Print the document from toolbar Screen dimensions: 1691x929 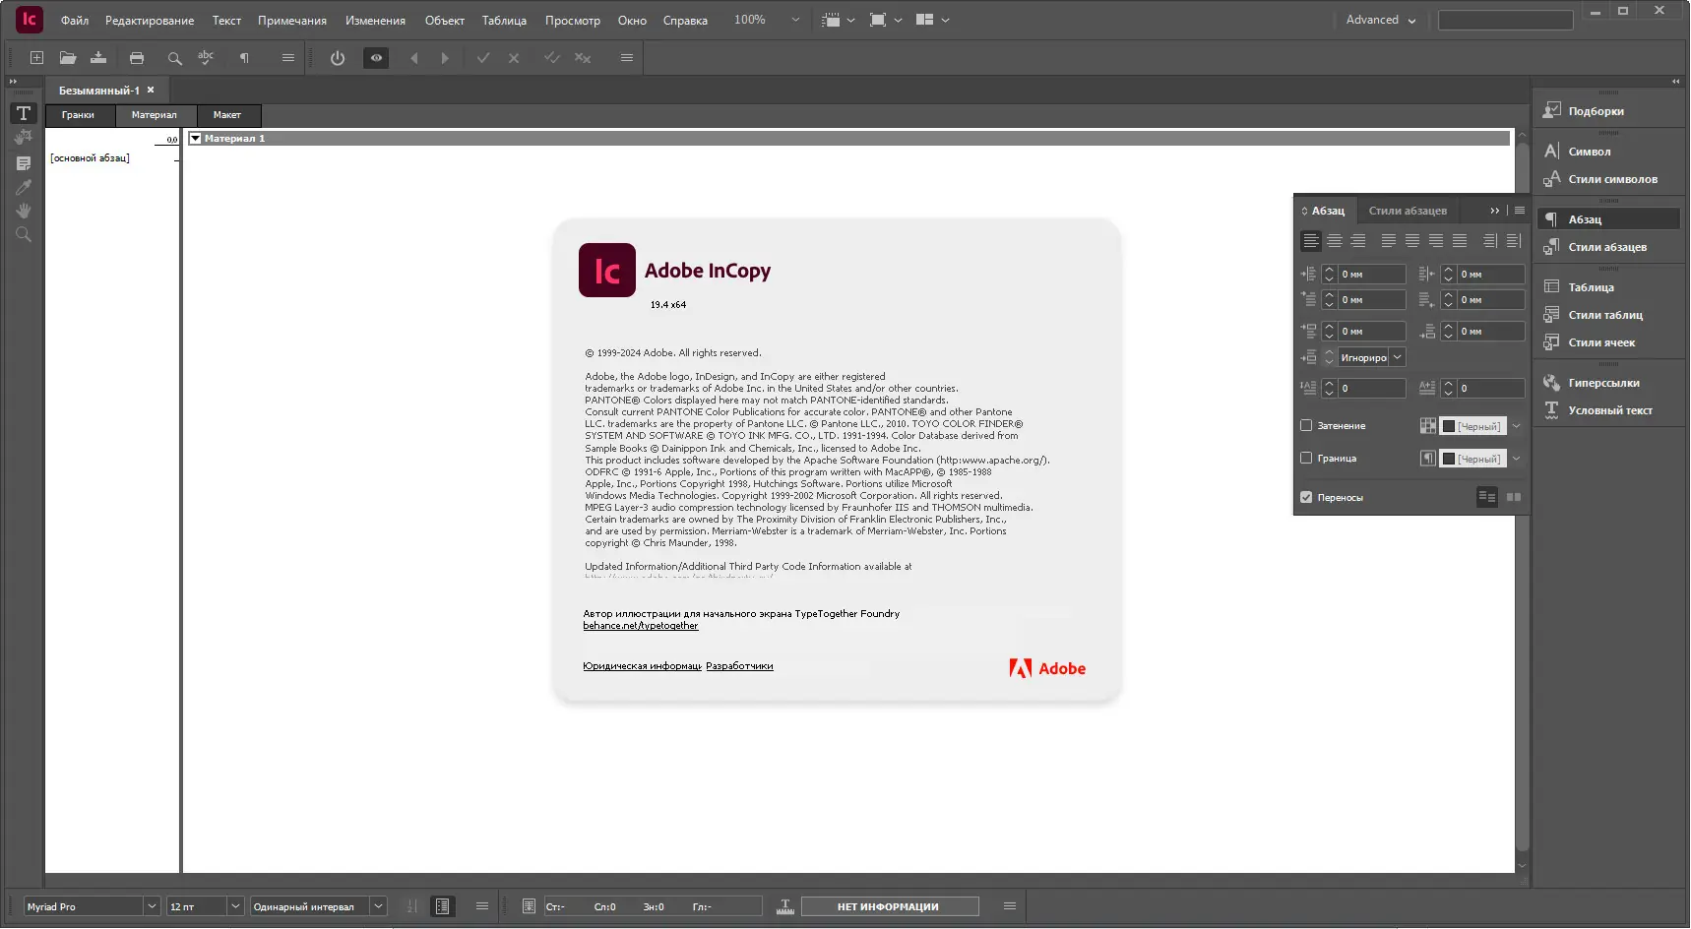coord(137,58)
